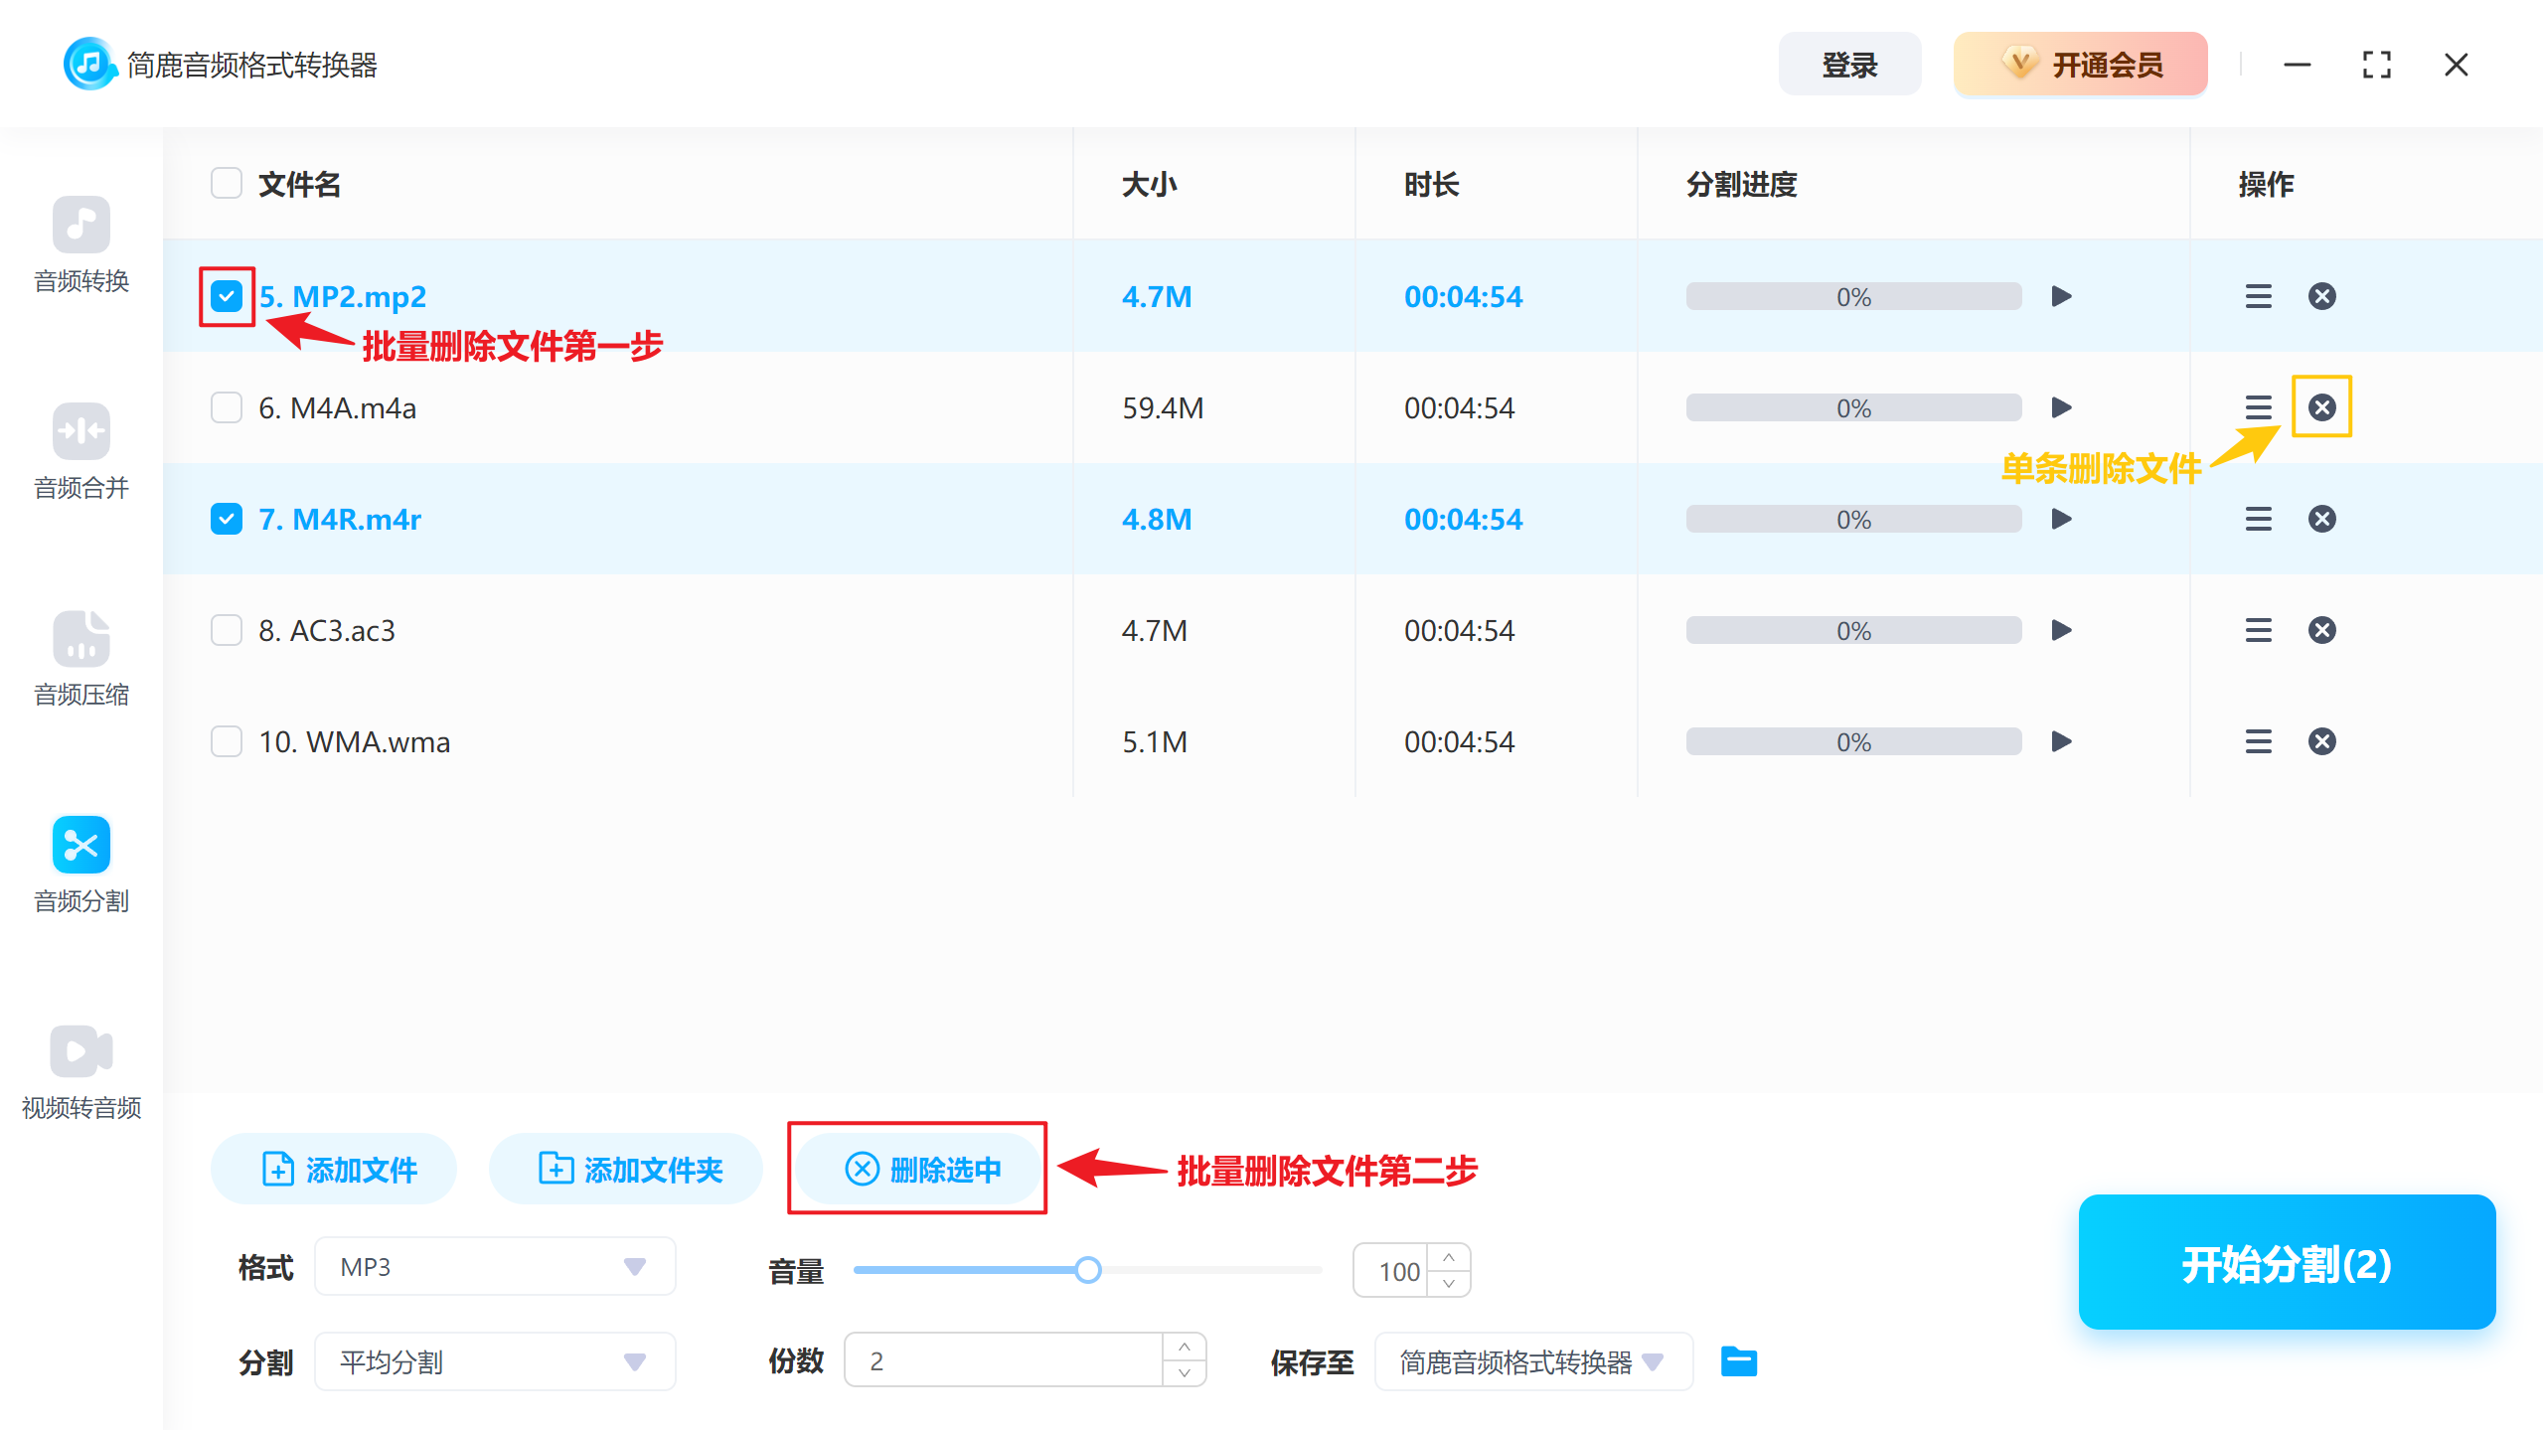Viewport: 2543px width, 1430px height.
Task: Play preview of 6. M4A.m4a
Action: [x=2061, y=407]
